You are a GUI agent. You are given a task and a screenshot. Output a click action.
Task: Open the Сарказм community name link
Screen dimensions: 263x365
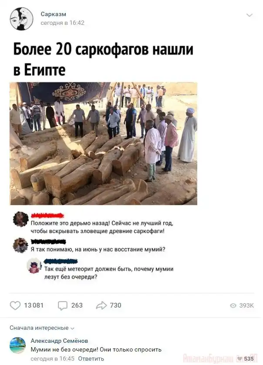54,14
